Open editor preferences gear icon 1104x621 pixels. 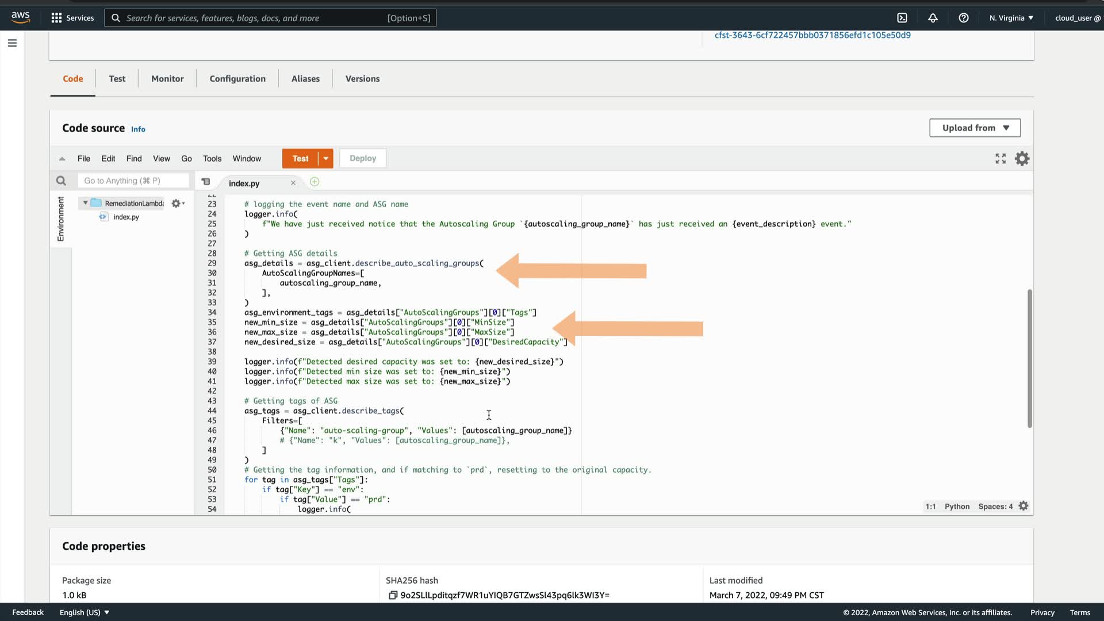1022,159
